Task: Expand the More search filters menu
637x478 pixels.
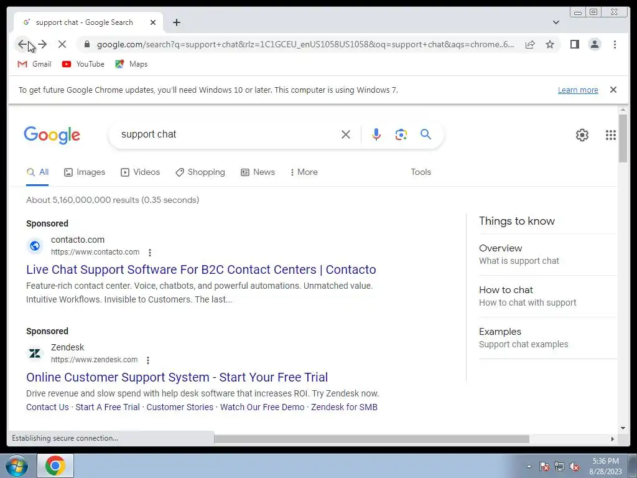Action: click(x=304, y=172)
